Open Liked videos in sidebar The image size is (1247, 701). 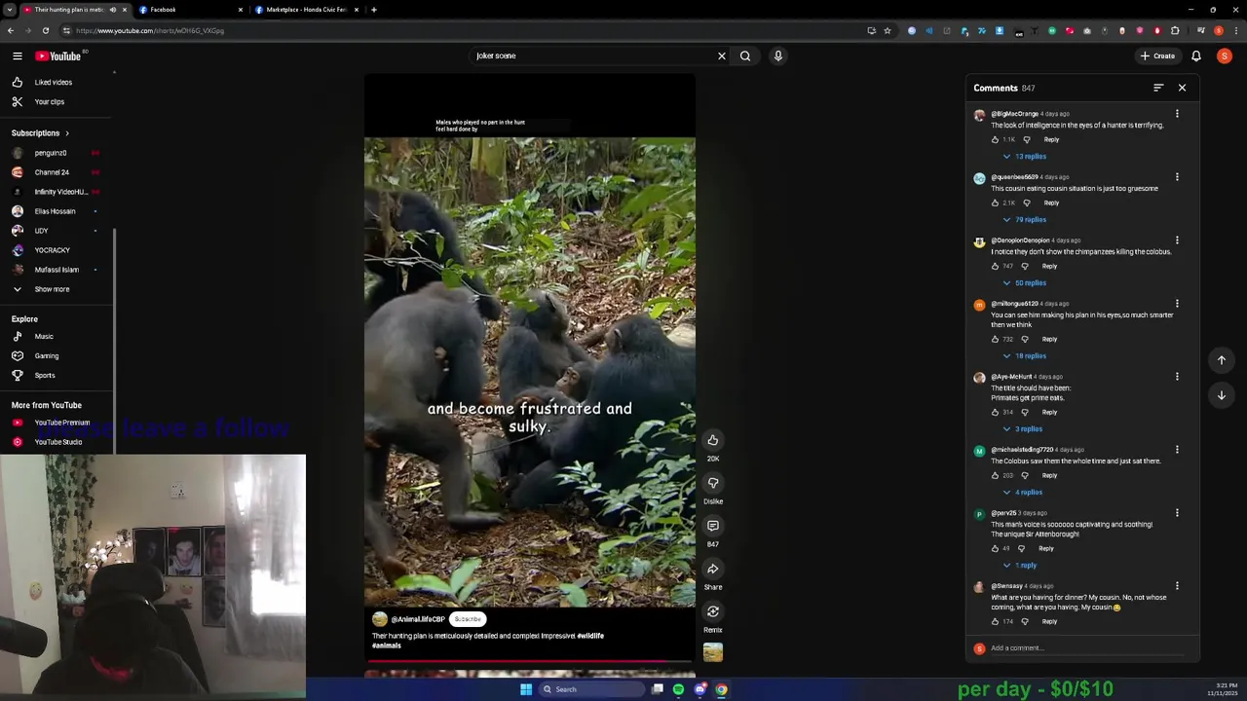tap(56, 83)
